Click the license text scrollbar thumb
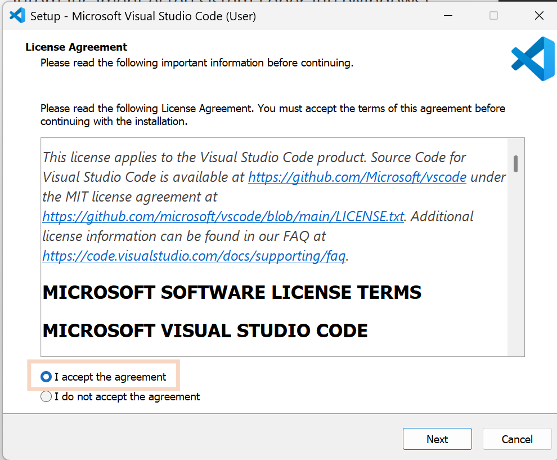The height and width of the screenshot is (460, 557). [515, 163]
